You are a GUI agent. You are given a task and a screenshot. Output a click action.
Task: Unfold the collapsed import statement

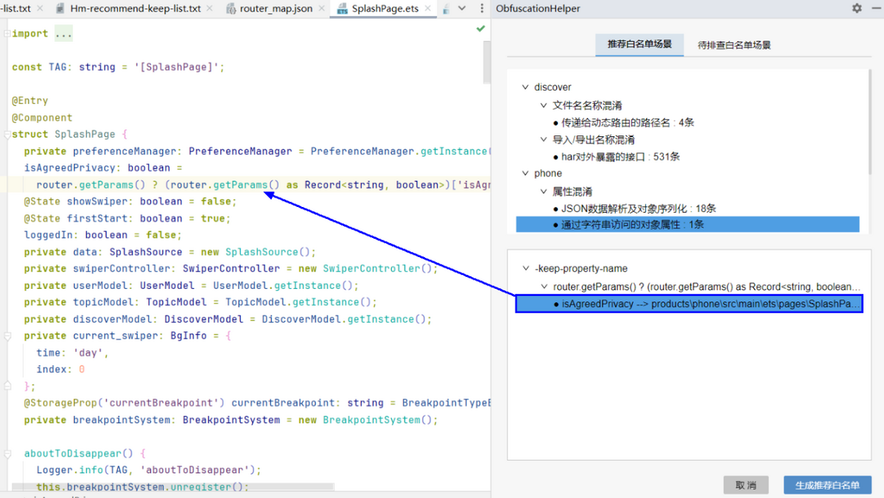pos(63,34)
